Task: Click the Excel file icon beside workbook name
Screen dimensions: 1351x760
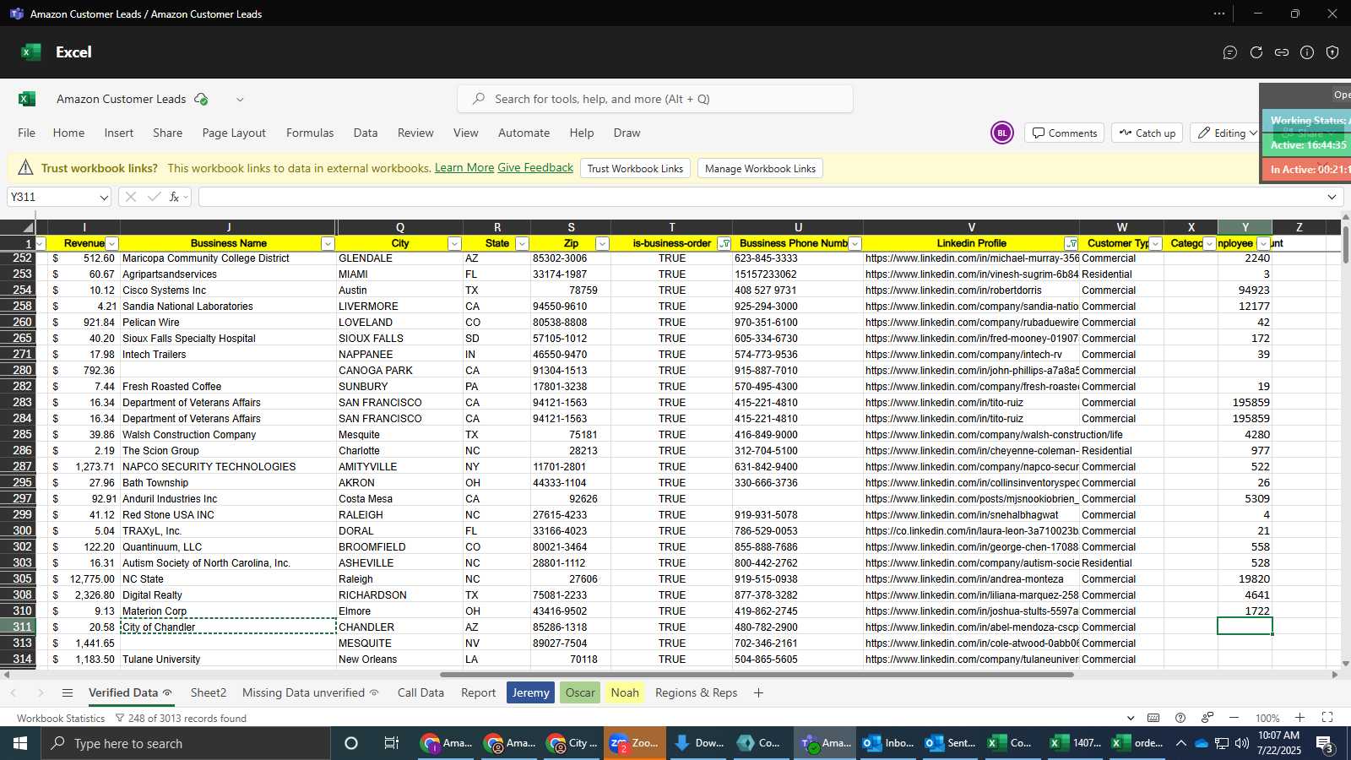Action: point(27,99)
